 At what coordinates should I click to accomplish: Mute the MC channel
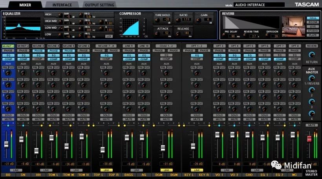295,119
